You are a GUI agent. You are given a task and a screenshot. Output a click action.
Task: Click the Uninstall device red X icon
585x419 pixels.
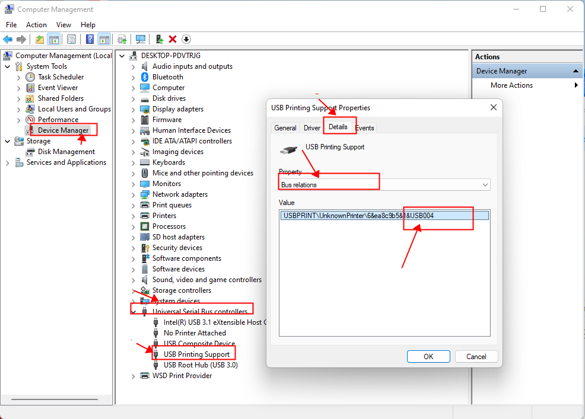click(172, 39)
